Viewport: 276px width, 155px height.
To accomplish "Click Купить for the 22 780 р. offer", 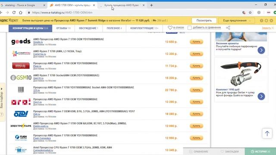I will pyautogui.click(x=196, y=90).
